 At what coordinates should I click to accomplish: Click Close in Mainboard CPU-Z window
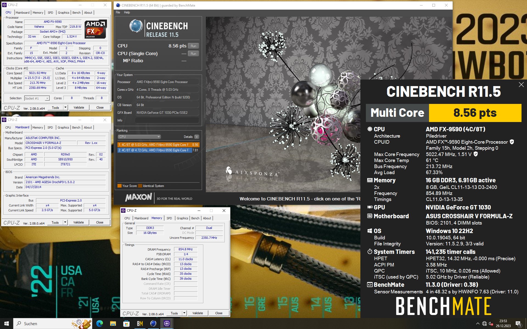pos(100,222)
